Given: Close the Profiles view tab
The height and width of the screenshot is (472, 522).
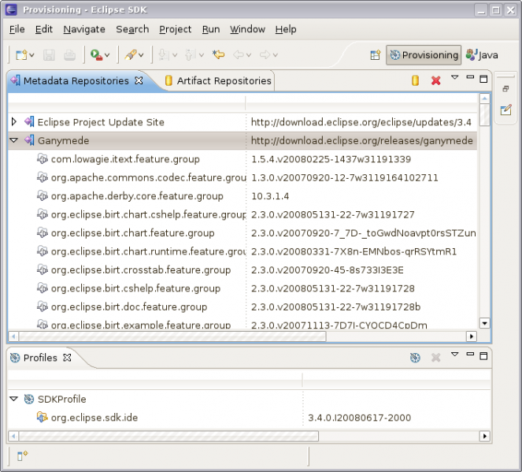Looking at the screenshot, I should pos(67,358).
